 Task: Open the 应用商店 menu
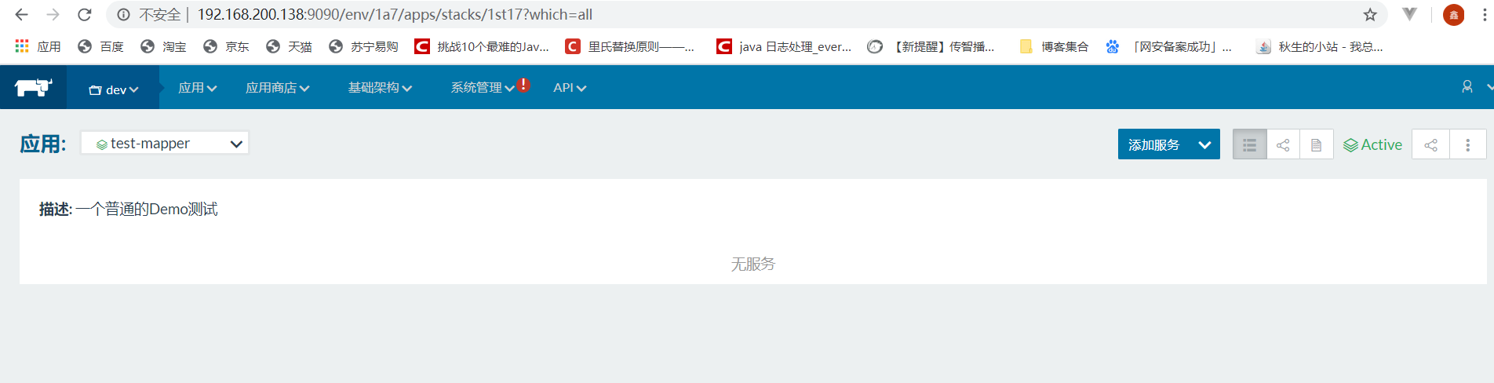277,88
